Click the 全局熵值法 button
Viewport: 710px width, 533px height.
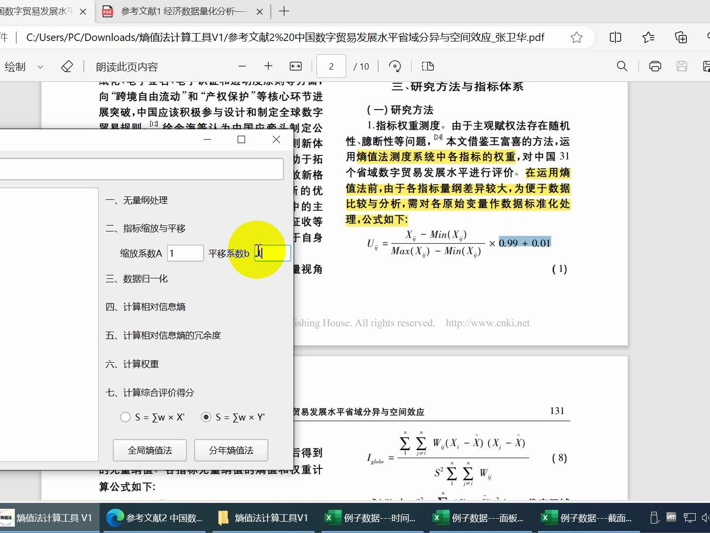[x=150, y=450]
